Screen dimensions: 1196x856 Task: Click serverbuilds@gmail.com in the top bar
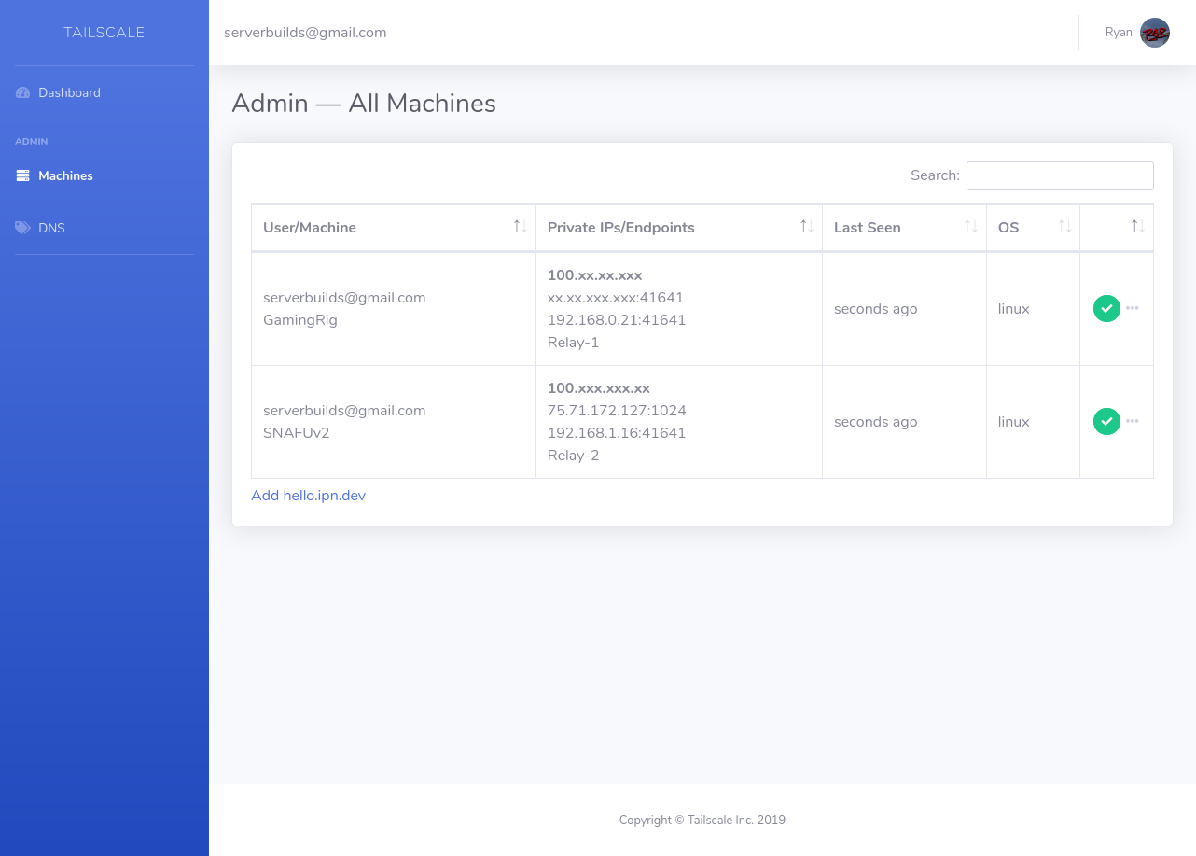[305, 33]
